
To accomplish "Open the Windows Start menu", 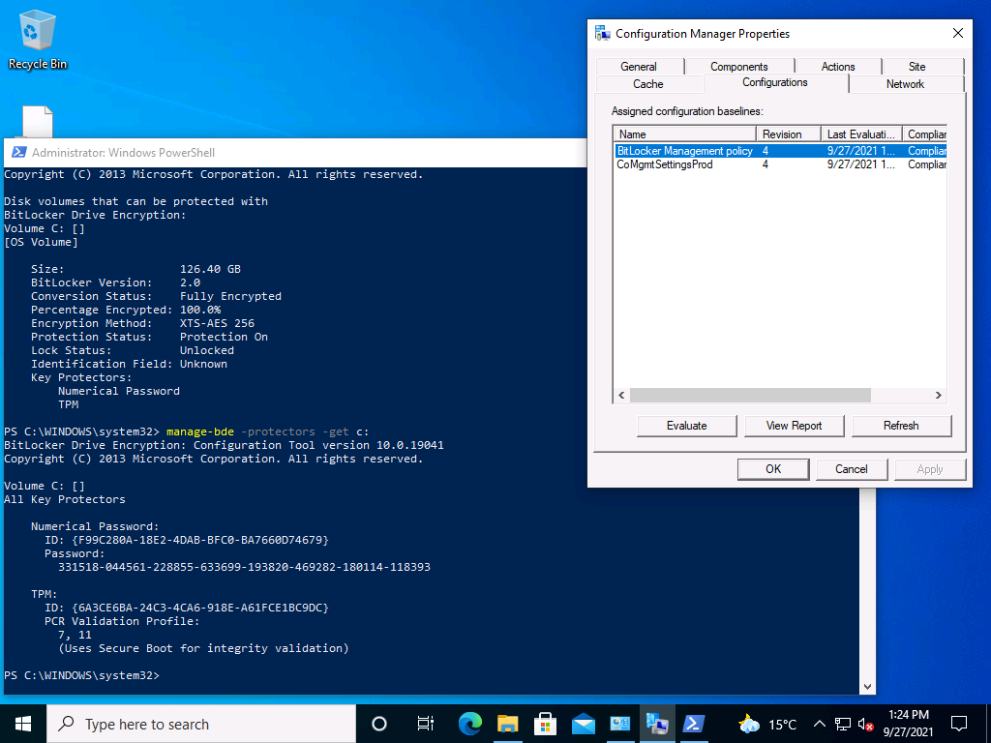I will click(23, 724).
